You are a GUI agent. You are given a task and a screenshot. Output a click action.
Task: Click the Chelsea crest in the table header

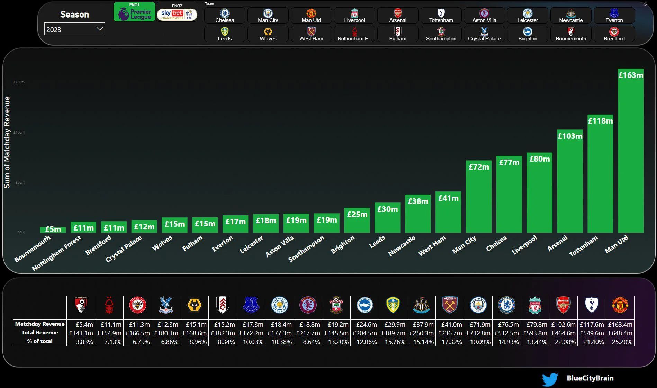click(506, 305)
